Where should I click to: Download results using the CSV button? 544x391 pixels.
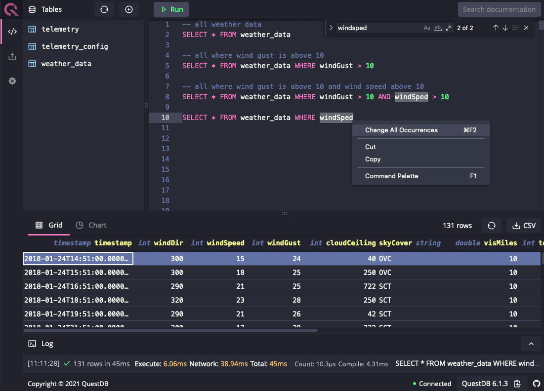tap(524, 226)
